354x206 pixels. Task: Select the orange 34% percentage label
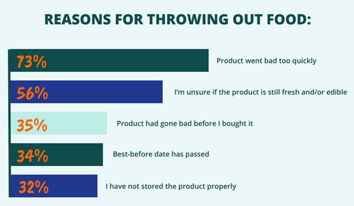click(32, 156)
